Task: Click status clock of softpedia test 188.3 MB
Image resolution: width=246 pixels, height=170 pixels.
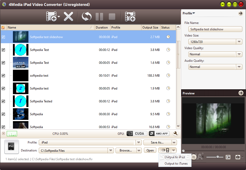Action: click(168, 75)
